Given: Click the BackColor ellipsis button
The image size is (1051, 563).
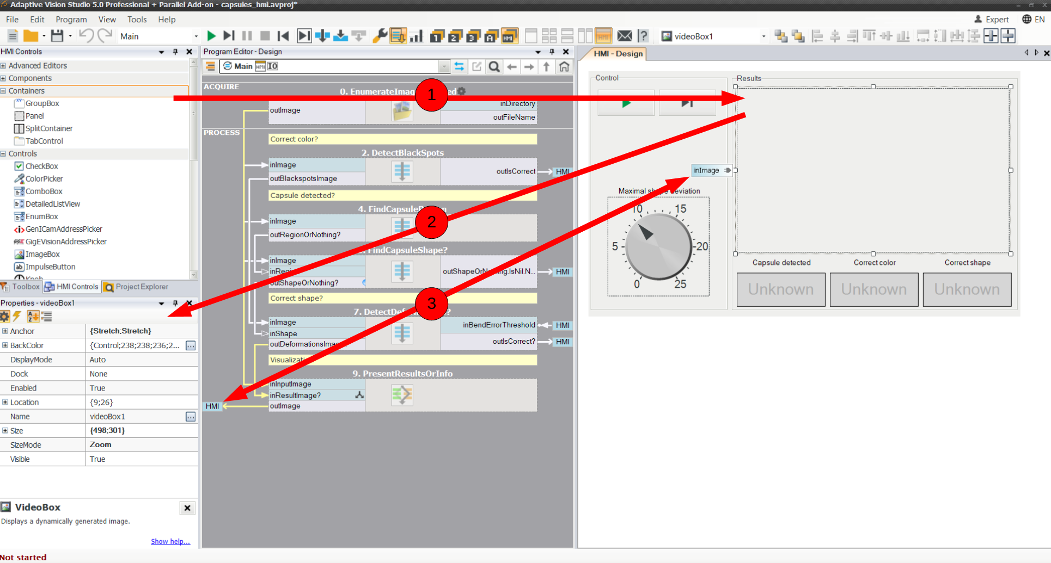Looking at the screenshot, I should coord(191,345).
